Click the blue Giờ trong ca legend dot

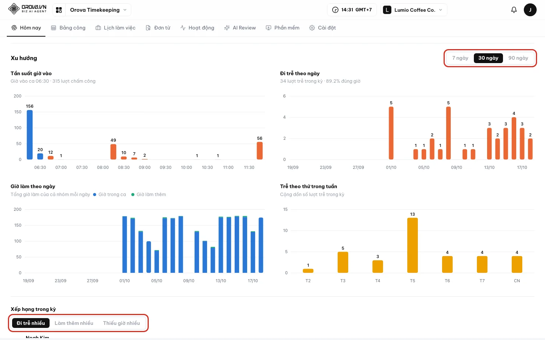pyautogui.click(x=95, y=195)
